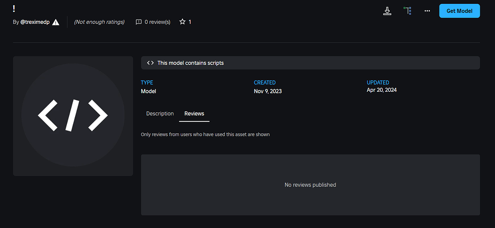Open the @treximedp creator profile link
The image size is (495, 228).
[35, 22]
